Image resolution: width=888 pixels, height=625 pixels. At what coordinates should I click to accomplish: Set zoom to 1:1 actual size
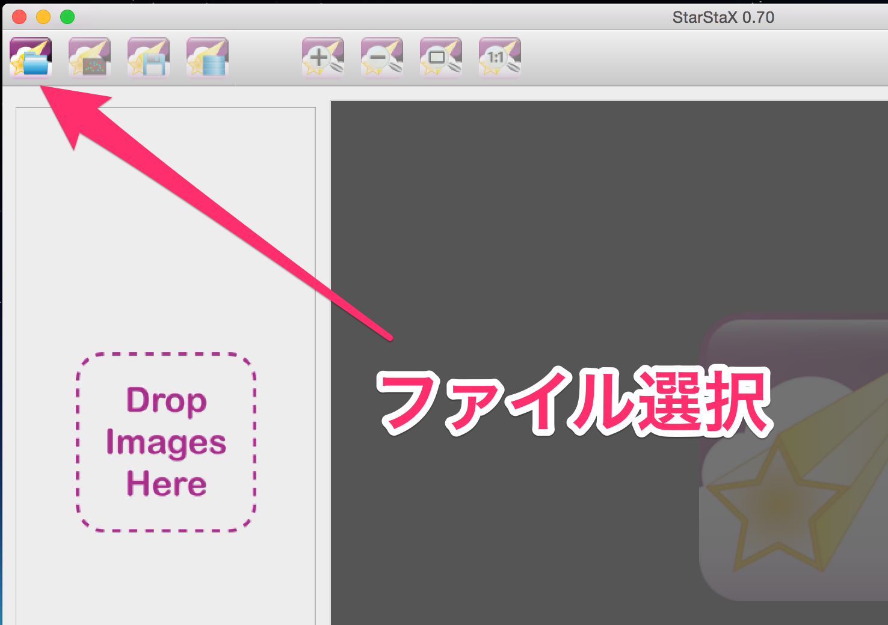(500, 58)
